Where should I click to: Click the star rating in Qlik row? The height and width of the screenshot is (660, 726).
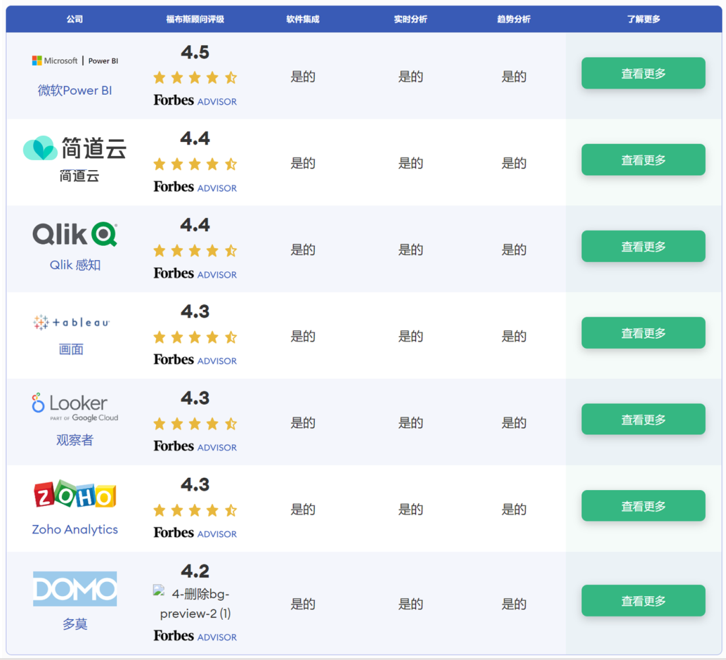click(x=195, y=251)
